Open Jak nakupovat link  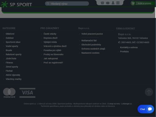51,58
